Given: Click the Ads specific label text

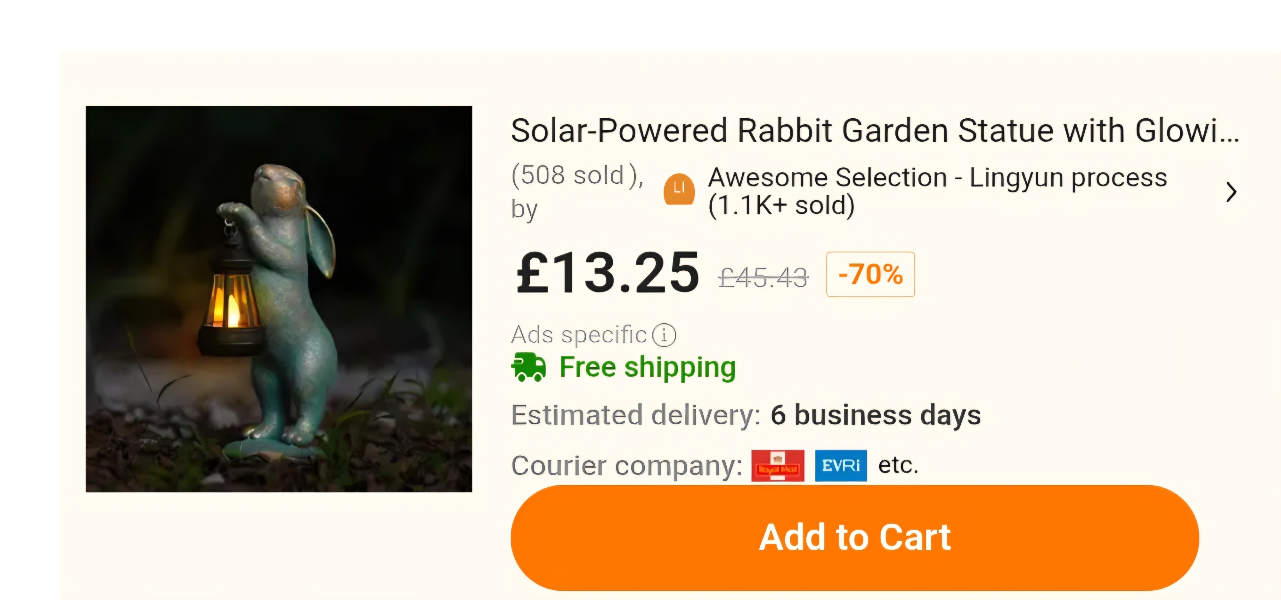Looking at the screenshot, I should (x=579, y=335).
